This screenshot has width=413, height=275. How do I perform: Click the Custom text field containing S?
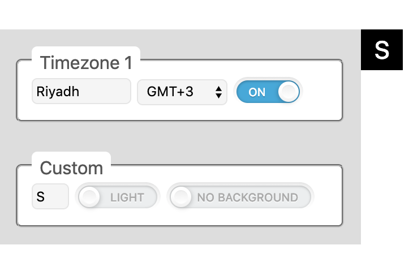[50, 197]
